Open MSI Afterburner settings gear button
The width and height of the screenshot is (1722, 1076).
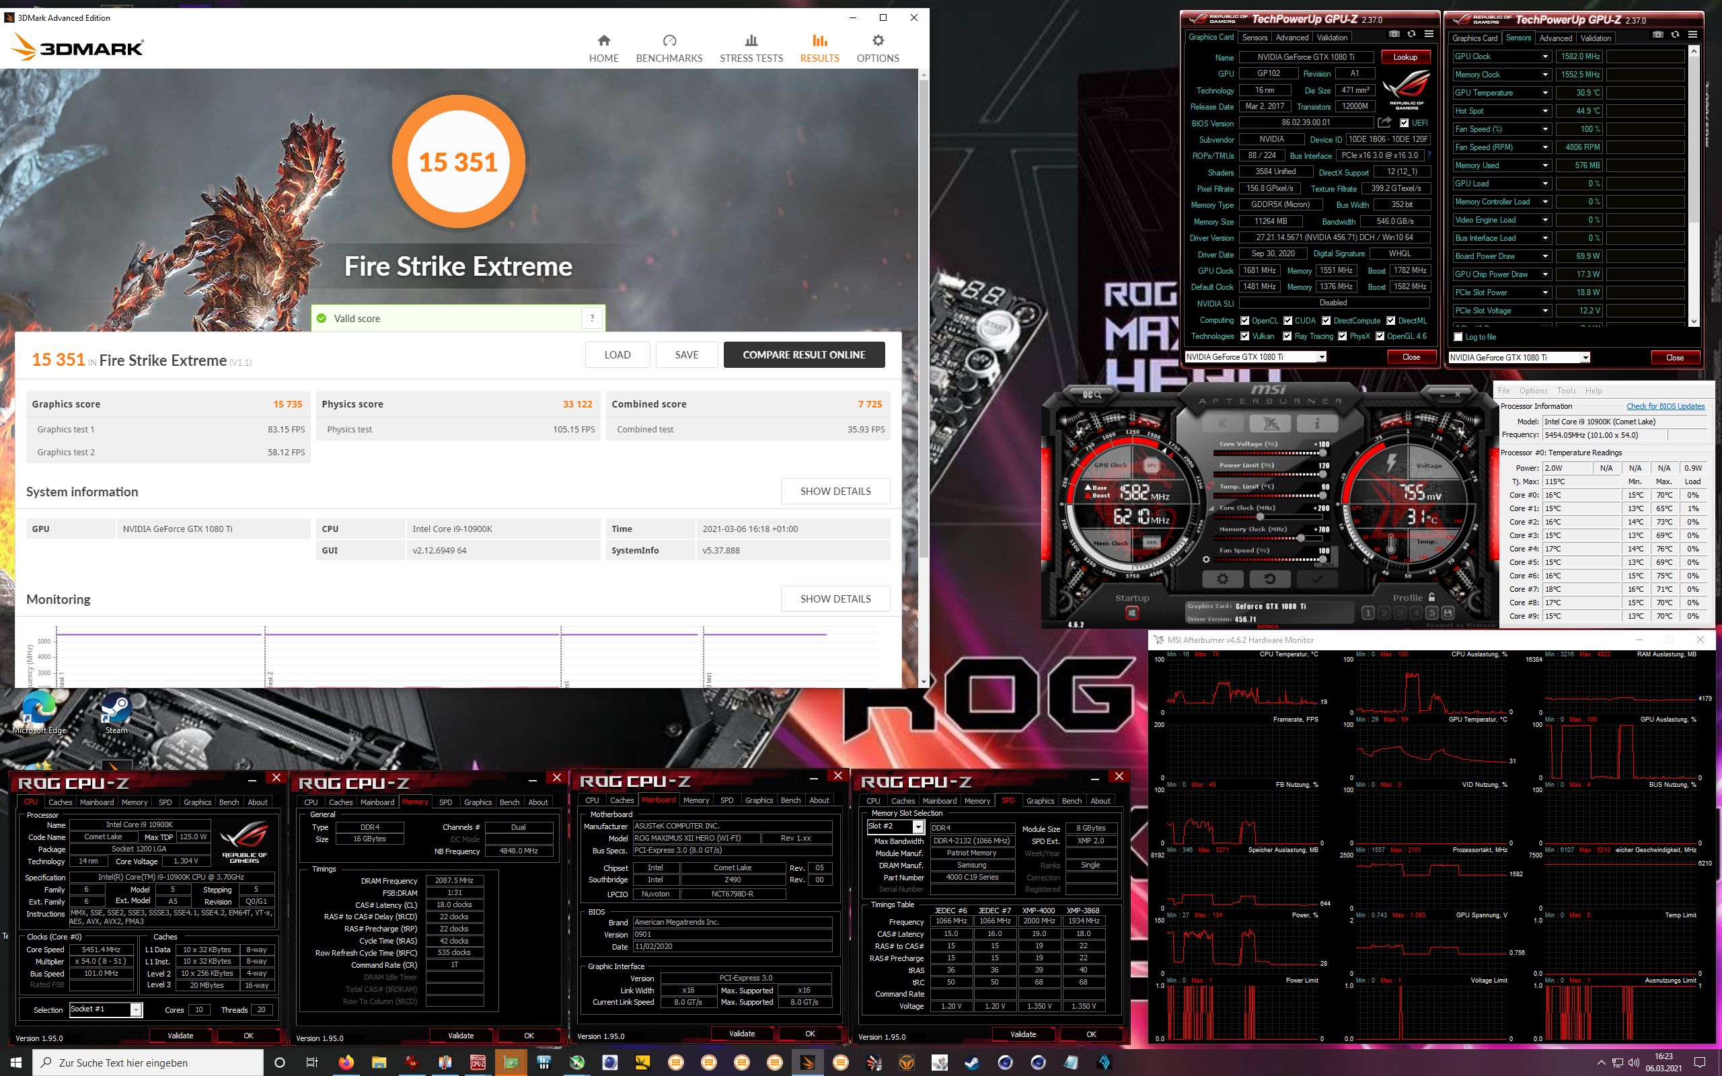pyautogui.click(x=1222, y=578)
